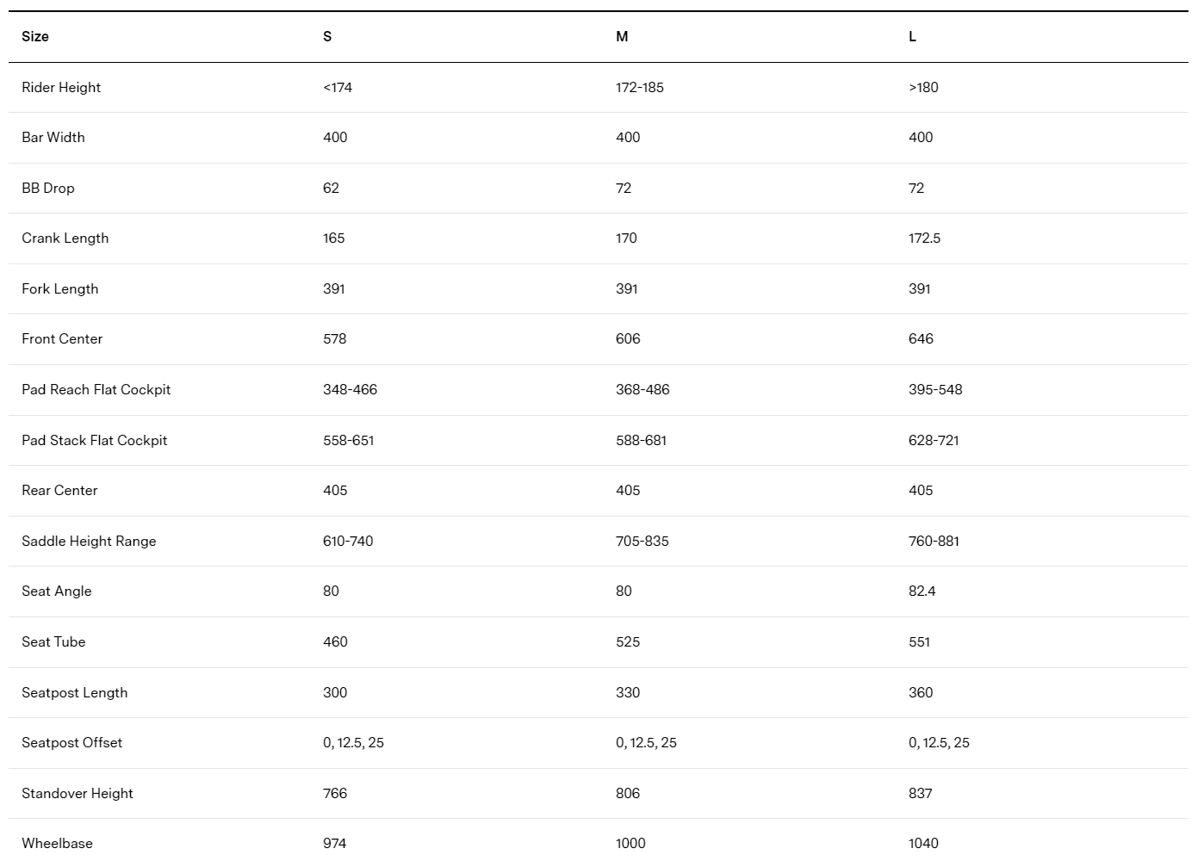Click the Rider Height row label

[61, 87]
